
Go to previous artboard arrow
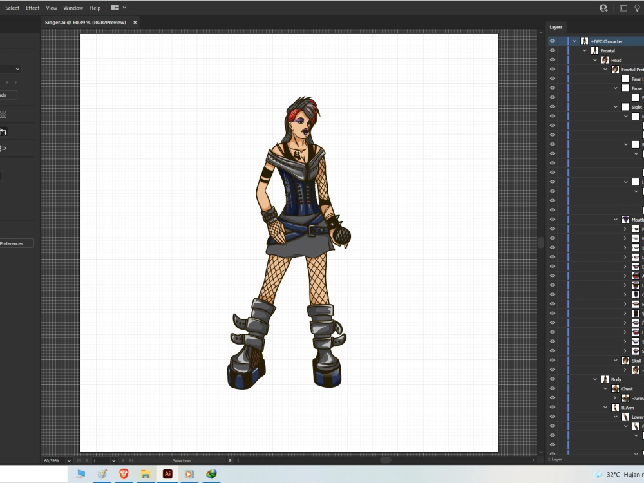click(86, 460)
